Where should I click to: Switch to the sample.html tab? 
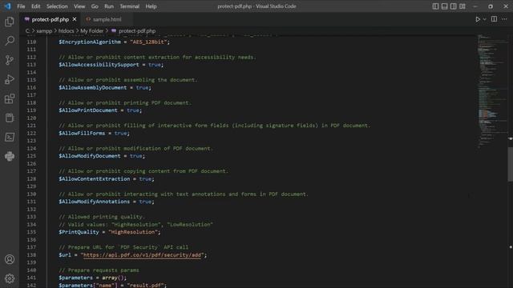click(x=107, y=19)
